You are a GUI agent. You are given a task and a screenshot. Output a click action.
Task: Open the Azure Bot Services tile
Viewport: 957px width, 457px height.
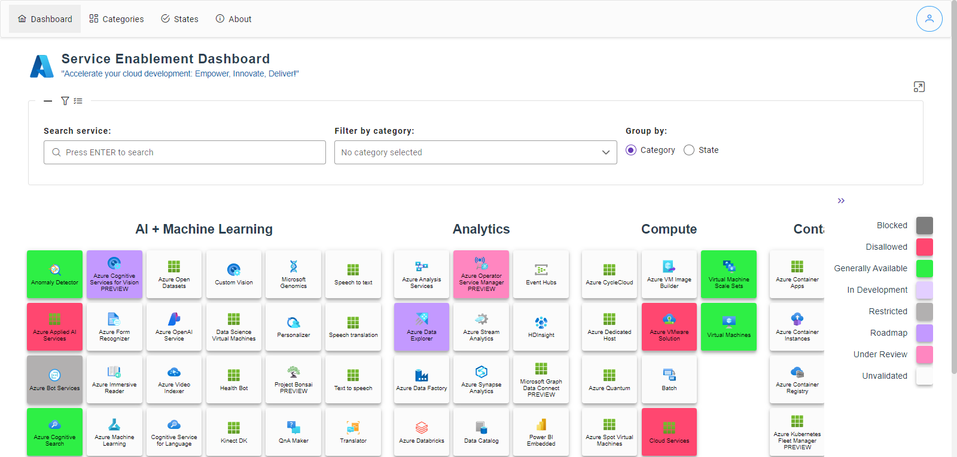(54, 379)
